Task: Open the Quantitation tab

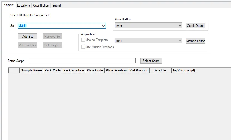Action: tap(41, 6)
